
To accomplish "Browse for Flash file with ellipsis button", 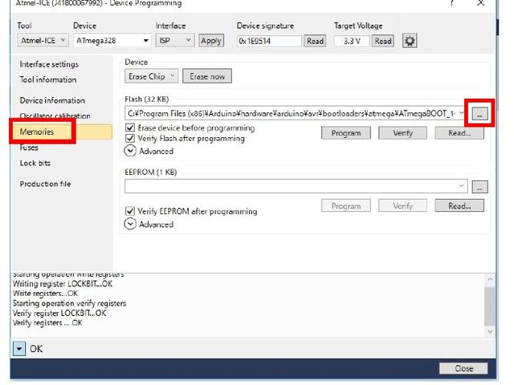I will click(479, 114).
